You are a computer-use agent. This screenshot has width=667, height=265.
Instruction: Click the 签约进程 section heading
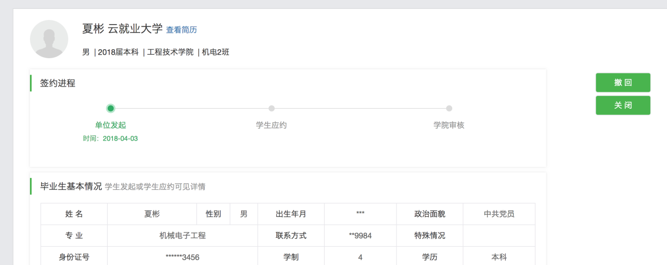(58, 83)
